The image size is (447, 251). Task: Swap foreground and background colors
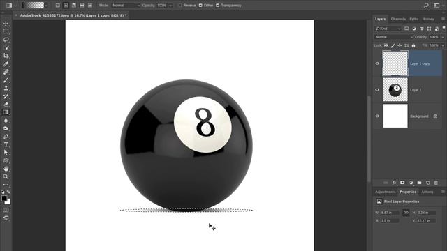[x=8, y=192]
